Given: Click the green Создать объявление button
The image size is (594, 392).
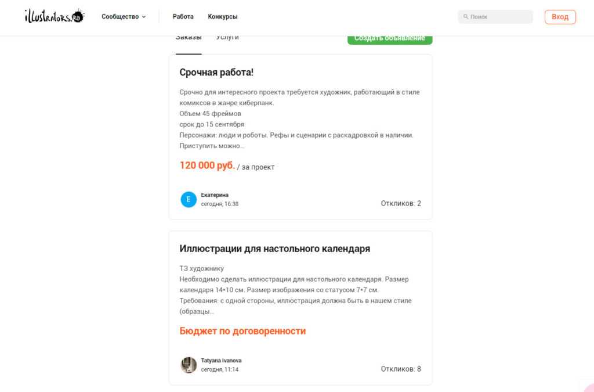Looking at the screenshot, I should pyautogui.click(x=390, y=39).
